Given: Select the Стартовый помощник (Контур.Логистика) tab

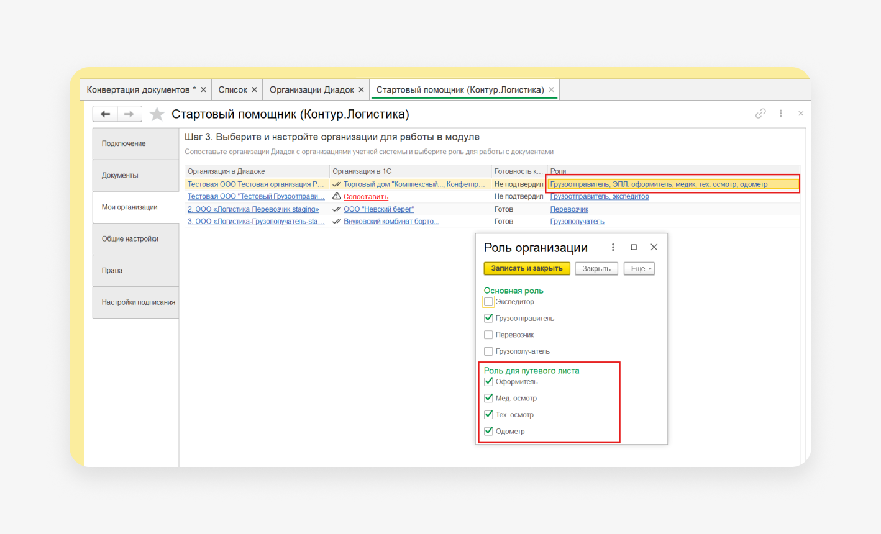Looking at the screenshot, I should coord(460,90).
